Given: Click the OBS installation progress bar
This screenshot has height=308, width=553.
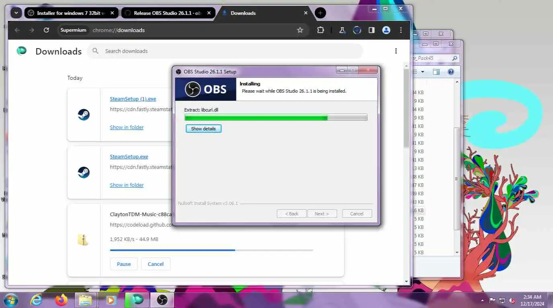Looking at the screenshot, I should [276, 117].
